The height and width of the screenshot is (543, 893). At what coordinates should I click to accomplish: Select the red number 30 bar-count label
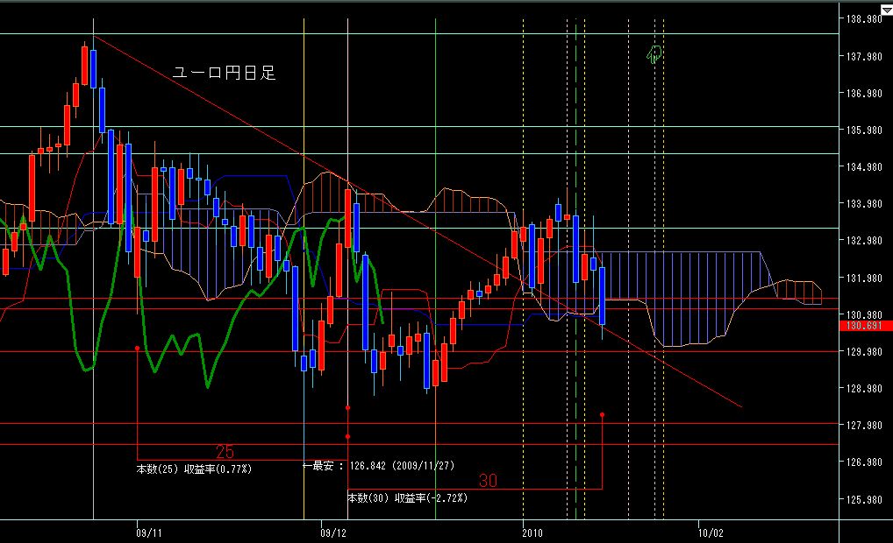point(488,481)
